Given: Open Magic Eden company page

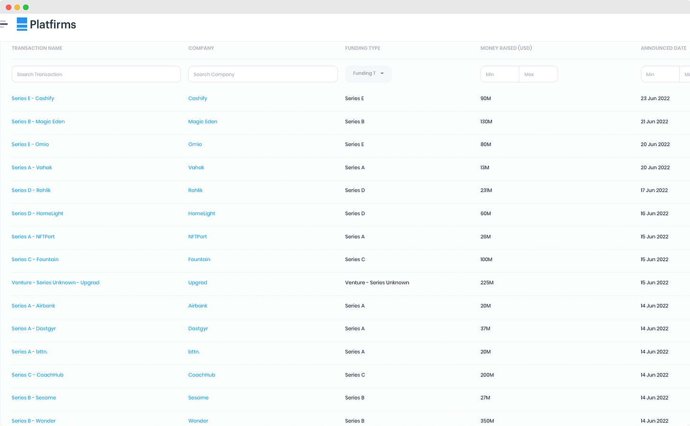Looking at the screenshot, I should 203,122.
